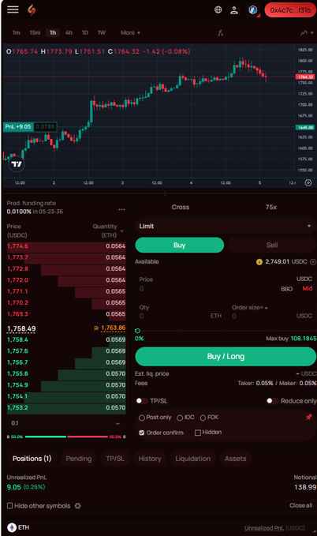Open the Pending tab
Viewport: 317px width, 536px height.
tap(79, 459)
